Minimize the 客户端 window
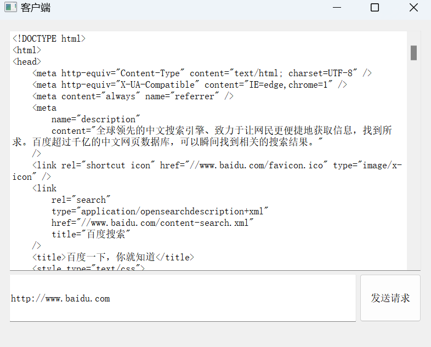Image resolution: width=431 pixels, height=347 pixels. 337,8
